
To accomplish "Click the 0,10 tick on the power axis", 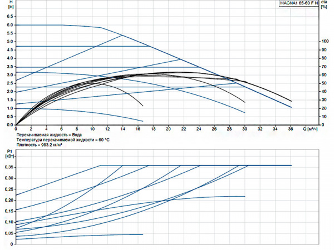I will [8, 222].
